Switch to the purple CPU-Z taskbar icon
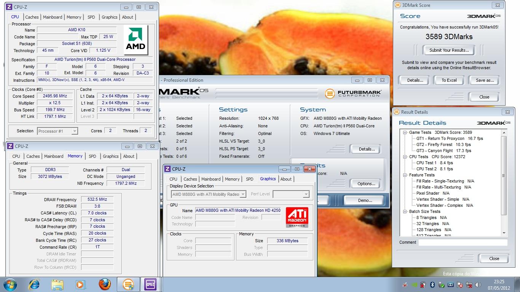This screenshot has height=292, width=520. tap(150, 284)
